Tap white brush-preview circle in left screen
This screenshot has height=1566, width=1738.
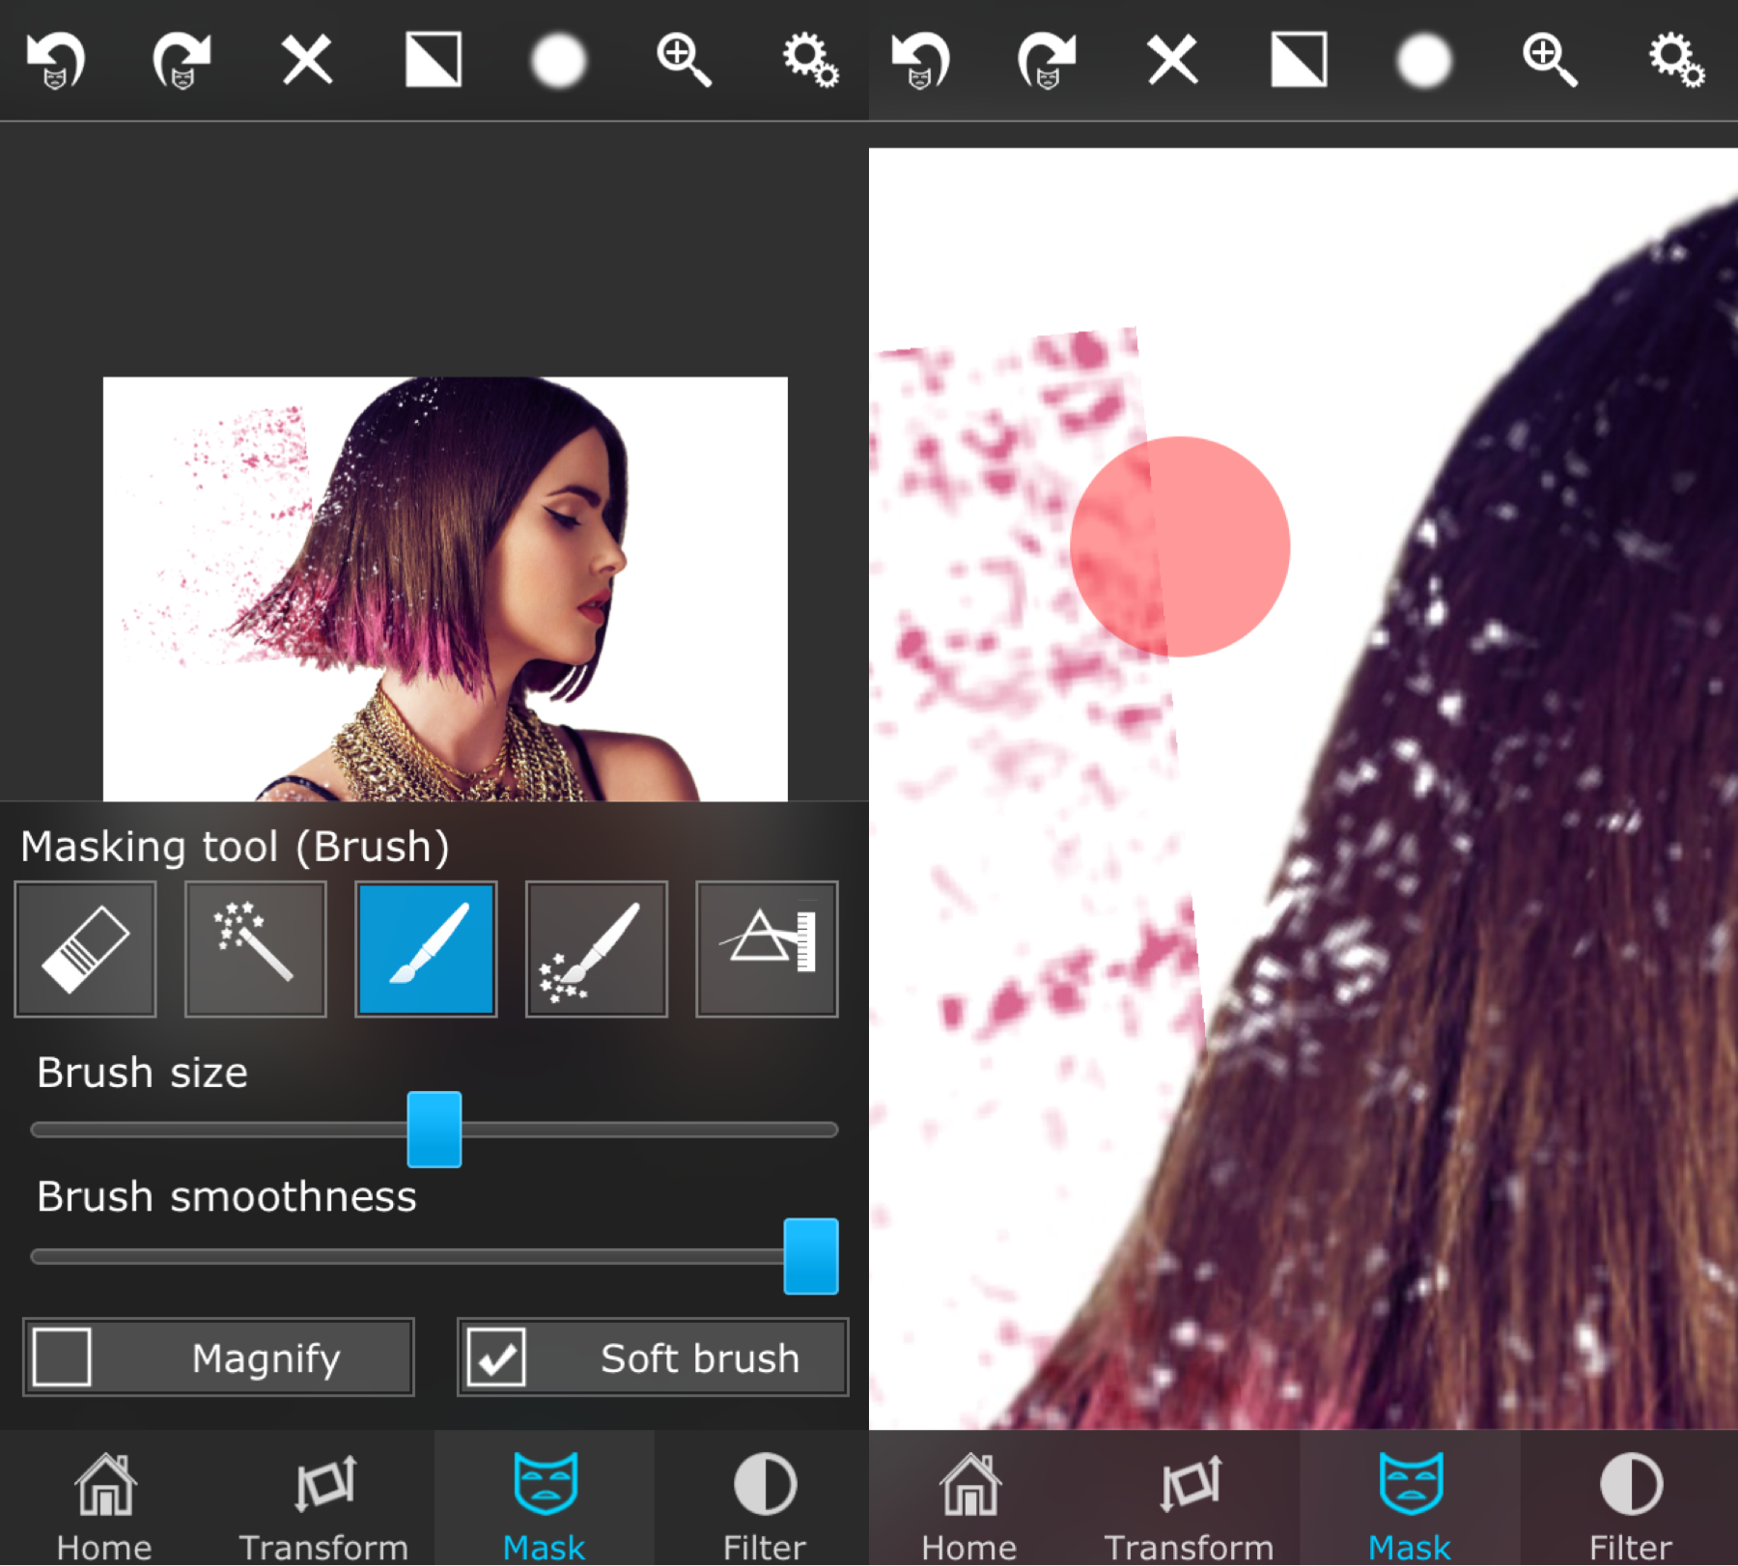pos(559,60)
